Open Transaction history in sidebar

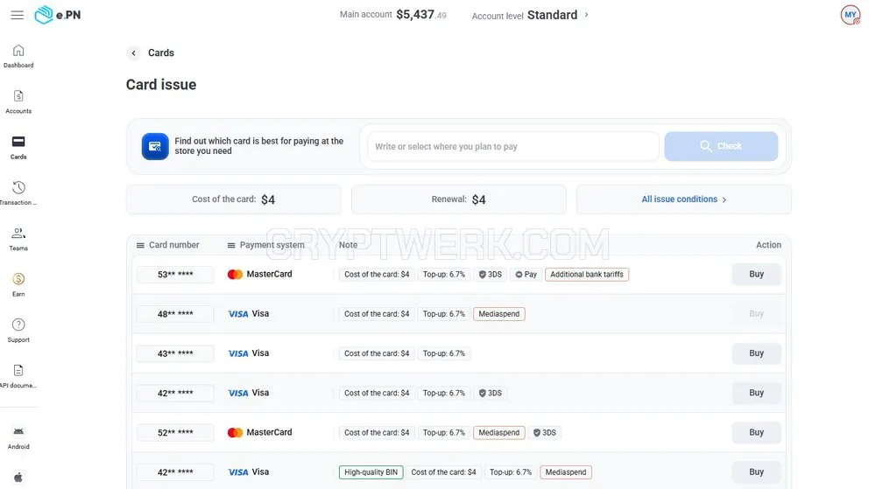pos(18,193)
